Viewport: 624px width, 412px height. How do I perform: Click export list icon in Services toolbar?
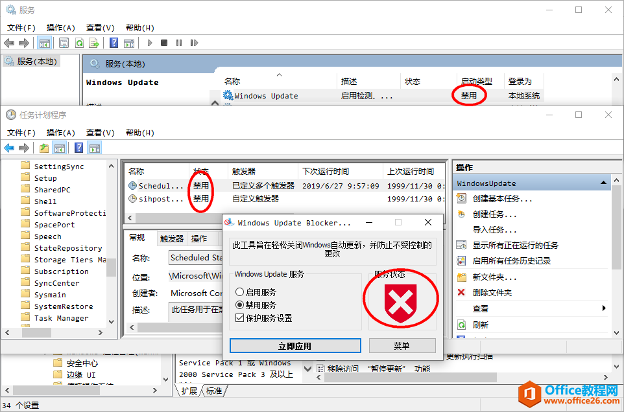(x=94, y=43)
